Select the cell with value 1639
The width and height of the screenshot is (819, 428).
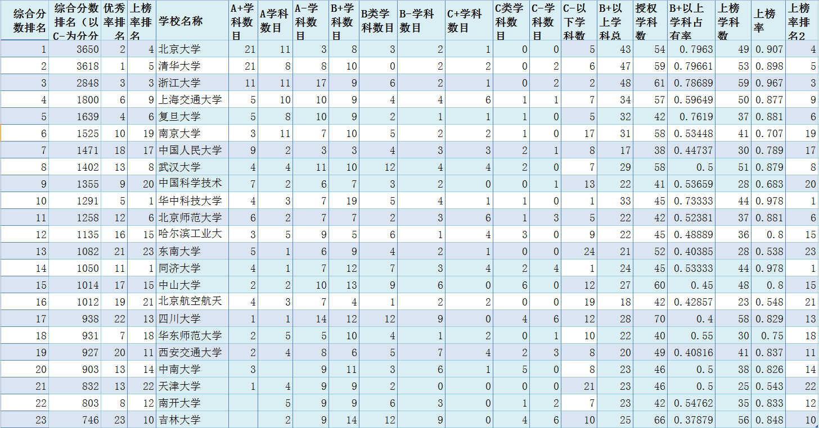point(75,116)
